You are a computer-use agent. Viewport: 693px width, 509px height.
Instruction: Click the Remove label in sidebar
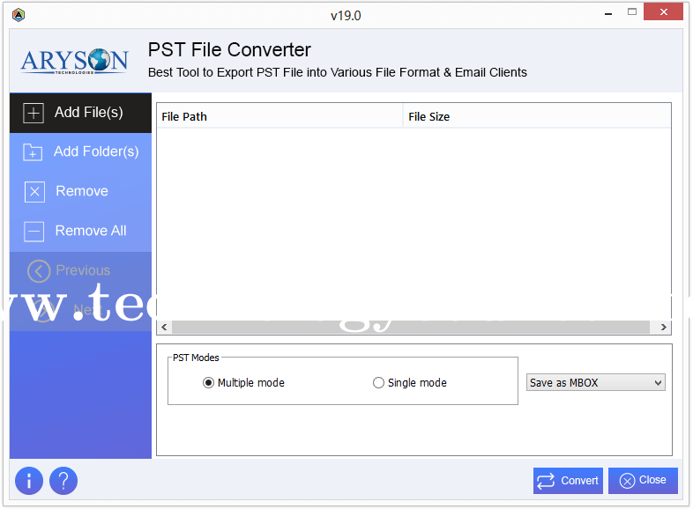tap(82, 191)
